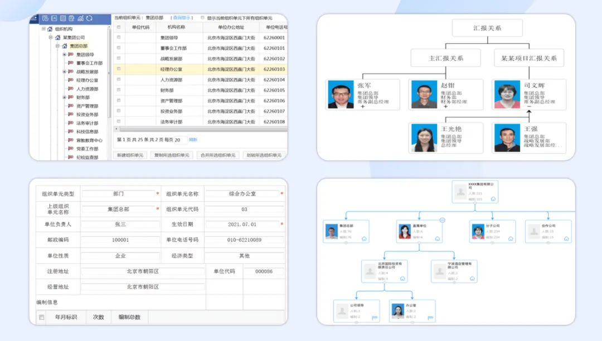The height and width of the screenshot is (341, 602).
Task: Click the collapse circle below XXXX集团有限公司 card
Action: click(475, 203)
